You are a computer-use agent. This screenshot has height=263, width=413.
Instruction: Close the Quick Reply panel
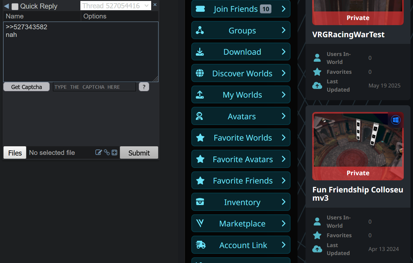click(155, 4)
